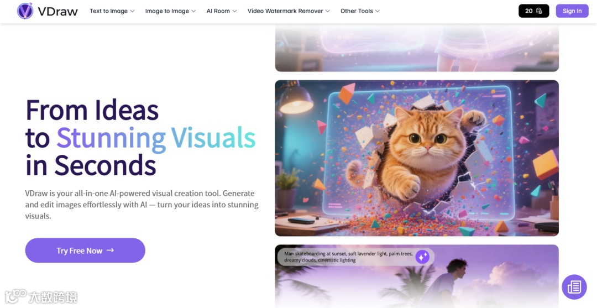
Task: Open the Image to Image menu
Action: tap(170, 11)
